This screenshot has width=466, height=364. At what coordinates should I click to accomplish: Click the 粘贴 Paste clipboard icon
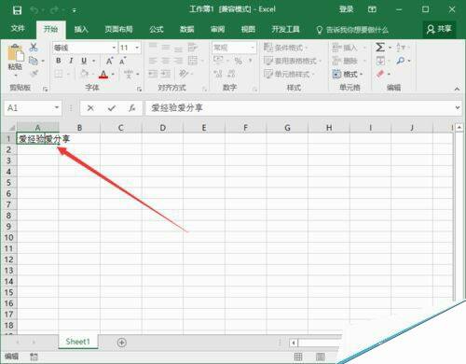pos(16,53)
